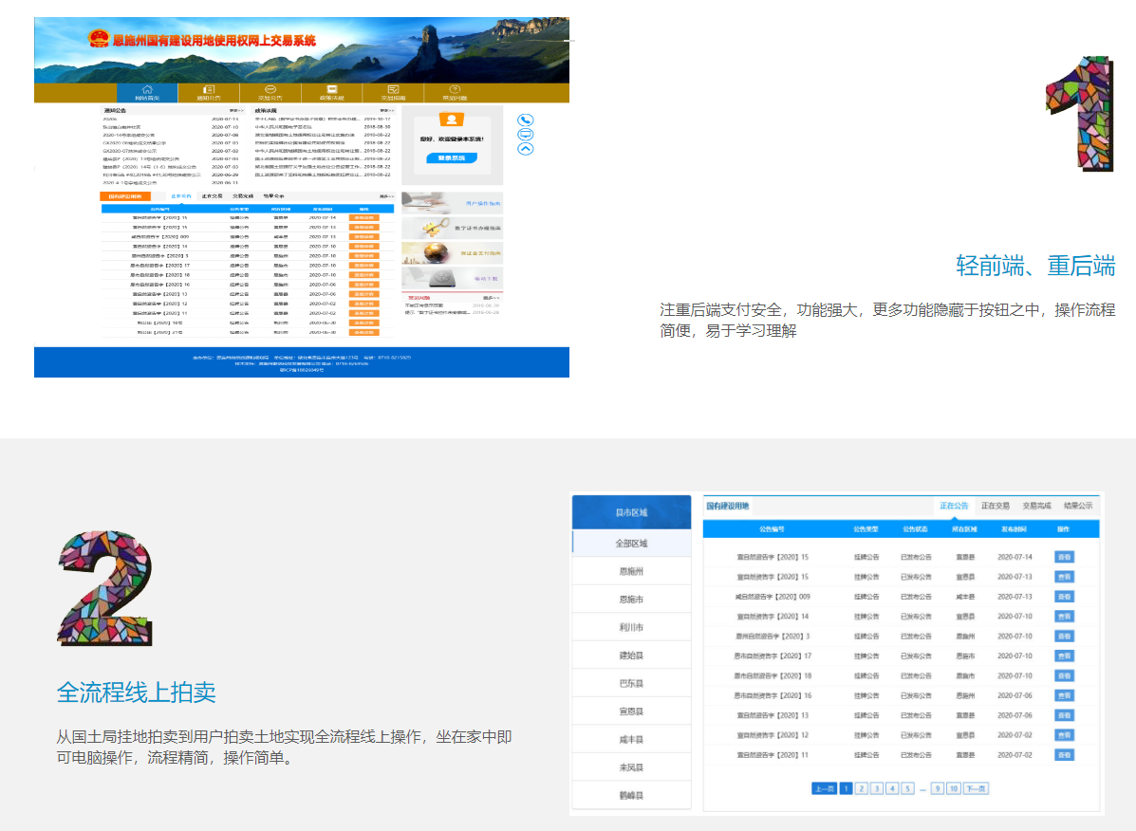Select 全部区域 in the region list

(x=631, y=544)
